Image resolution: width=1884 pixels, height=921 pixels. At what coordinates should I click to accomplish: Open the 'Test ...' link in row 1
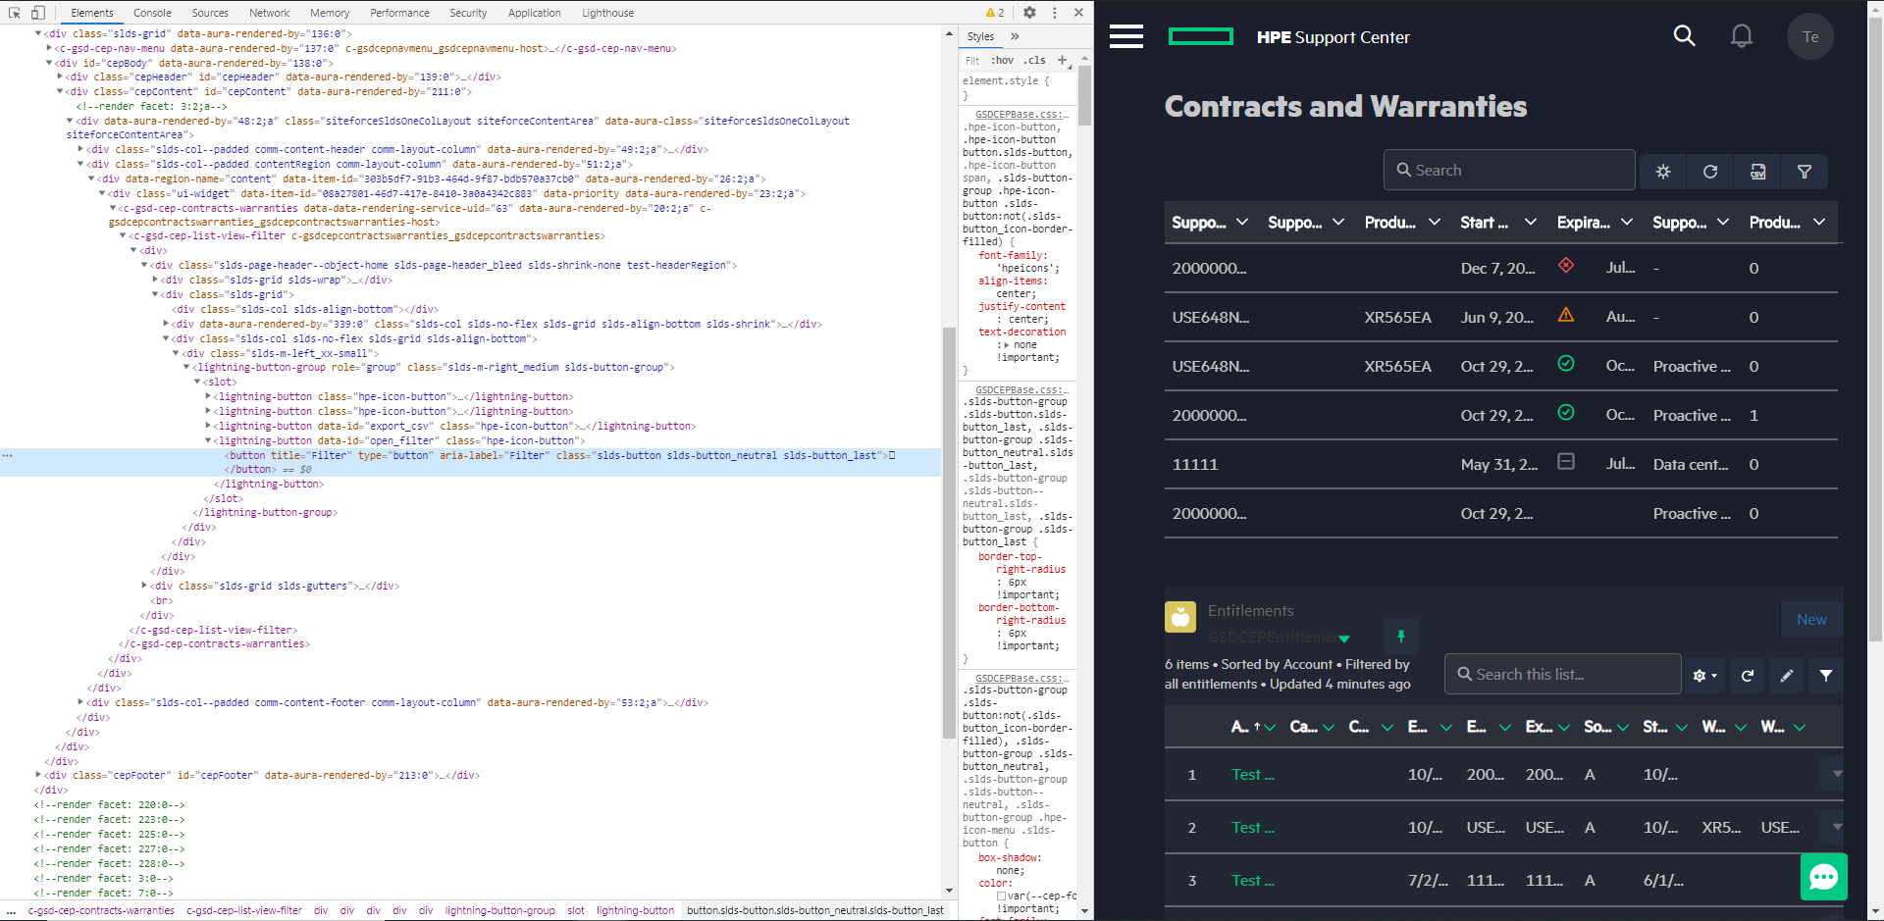coord(1253,775)
